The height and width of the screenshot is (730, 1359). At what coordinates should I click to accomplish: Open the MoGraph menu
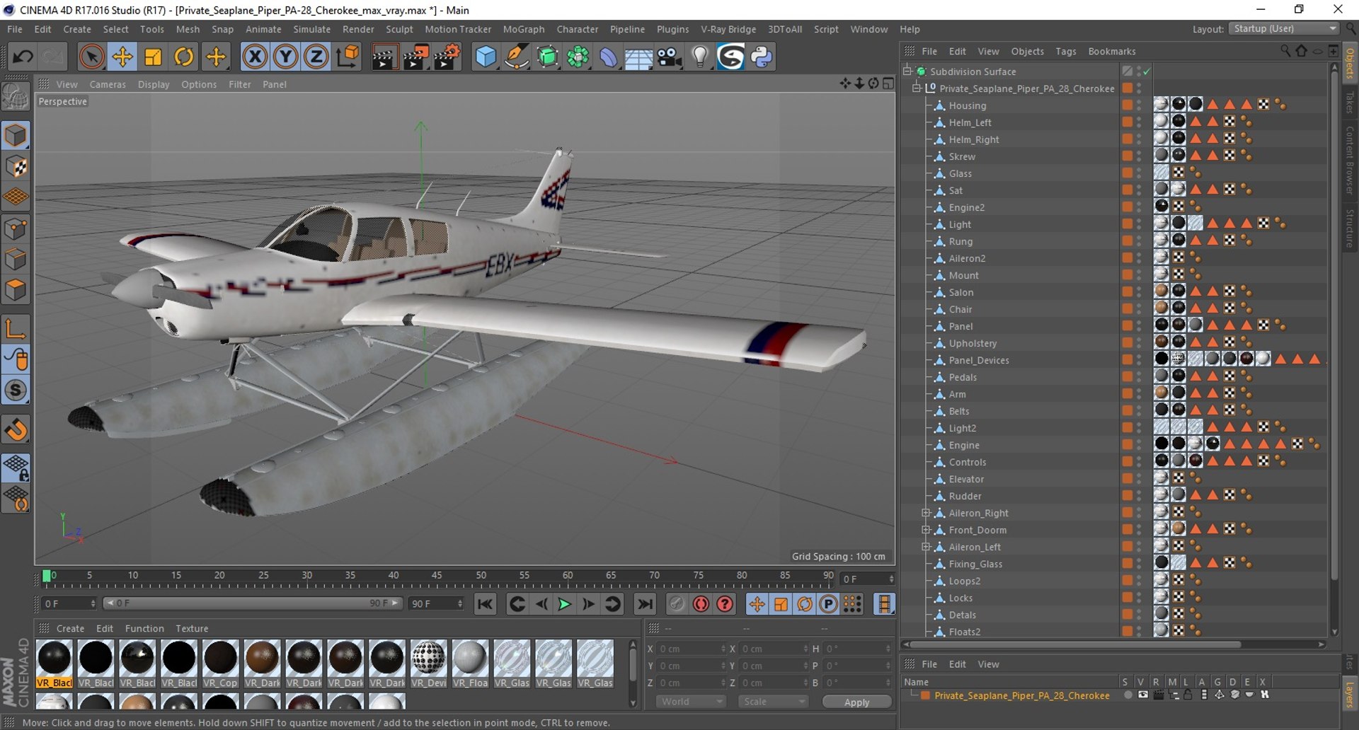524,29
